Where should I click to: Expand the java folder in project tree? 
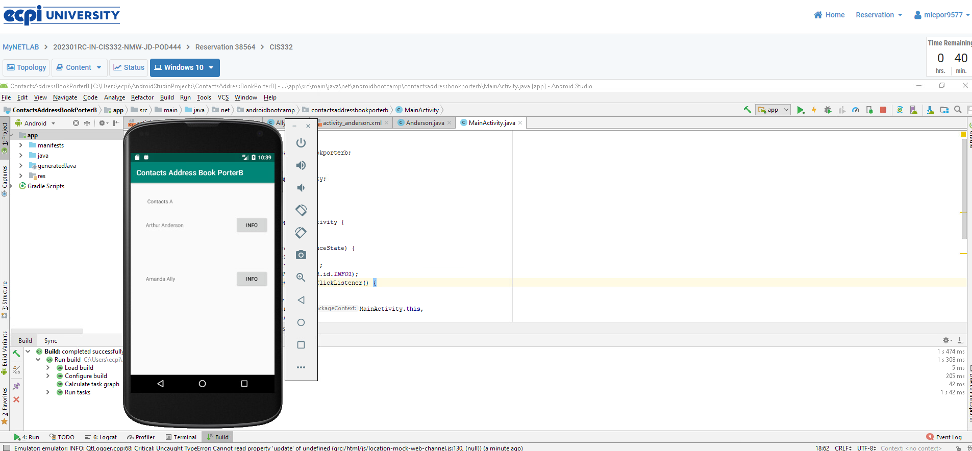pos(21,156)
